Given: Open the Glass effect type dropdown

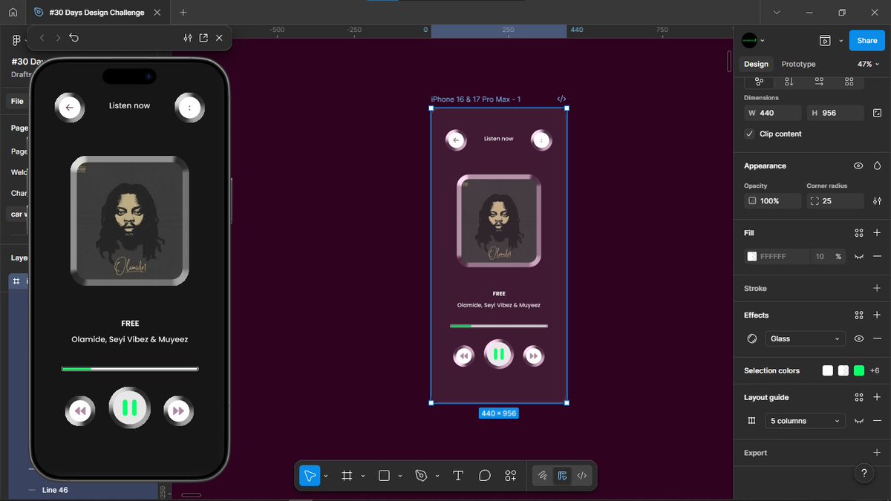Looking at the screenshot, I should tap(806, 338).
